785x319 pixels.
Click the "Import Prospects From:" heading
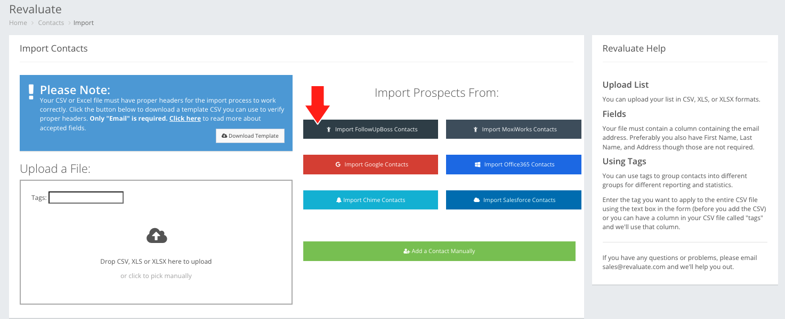436,93
